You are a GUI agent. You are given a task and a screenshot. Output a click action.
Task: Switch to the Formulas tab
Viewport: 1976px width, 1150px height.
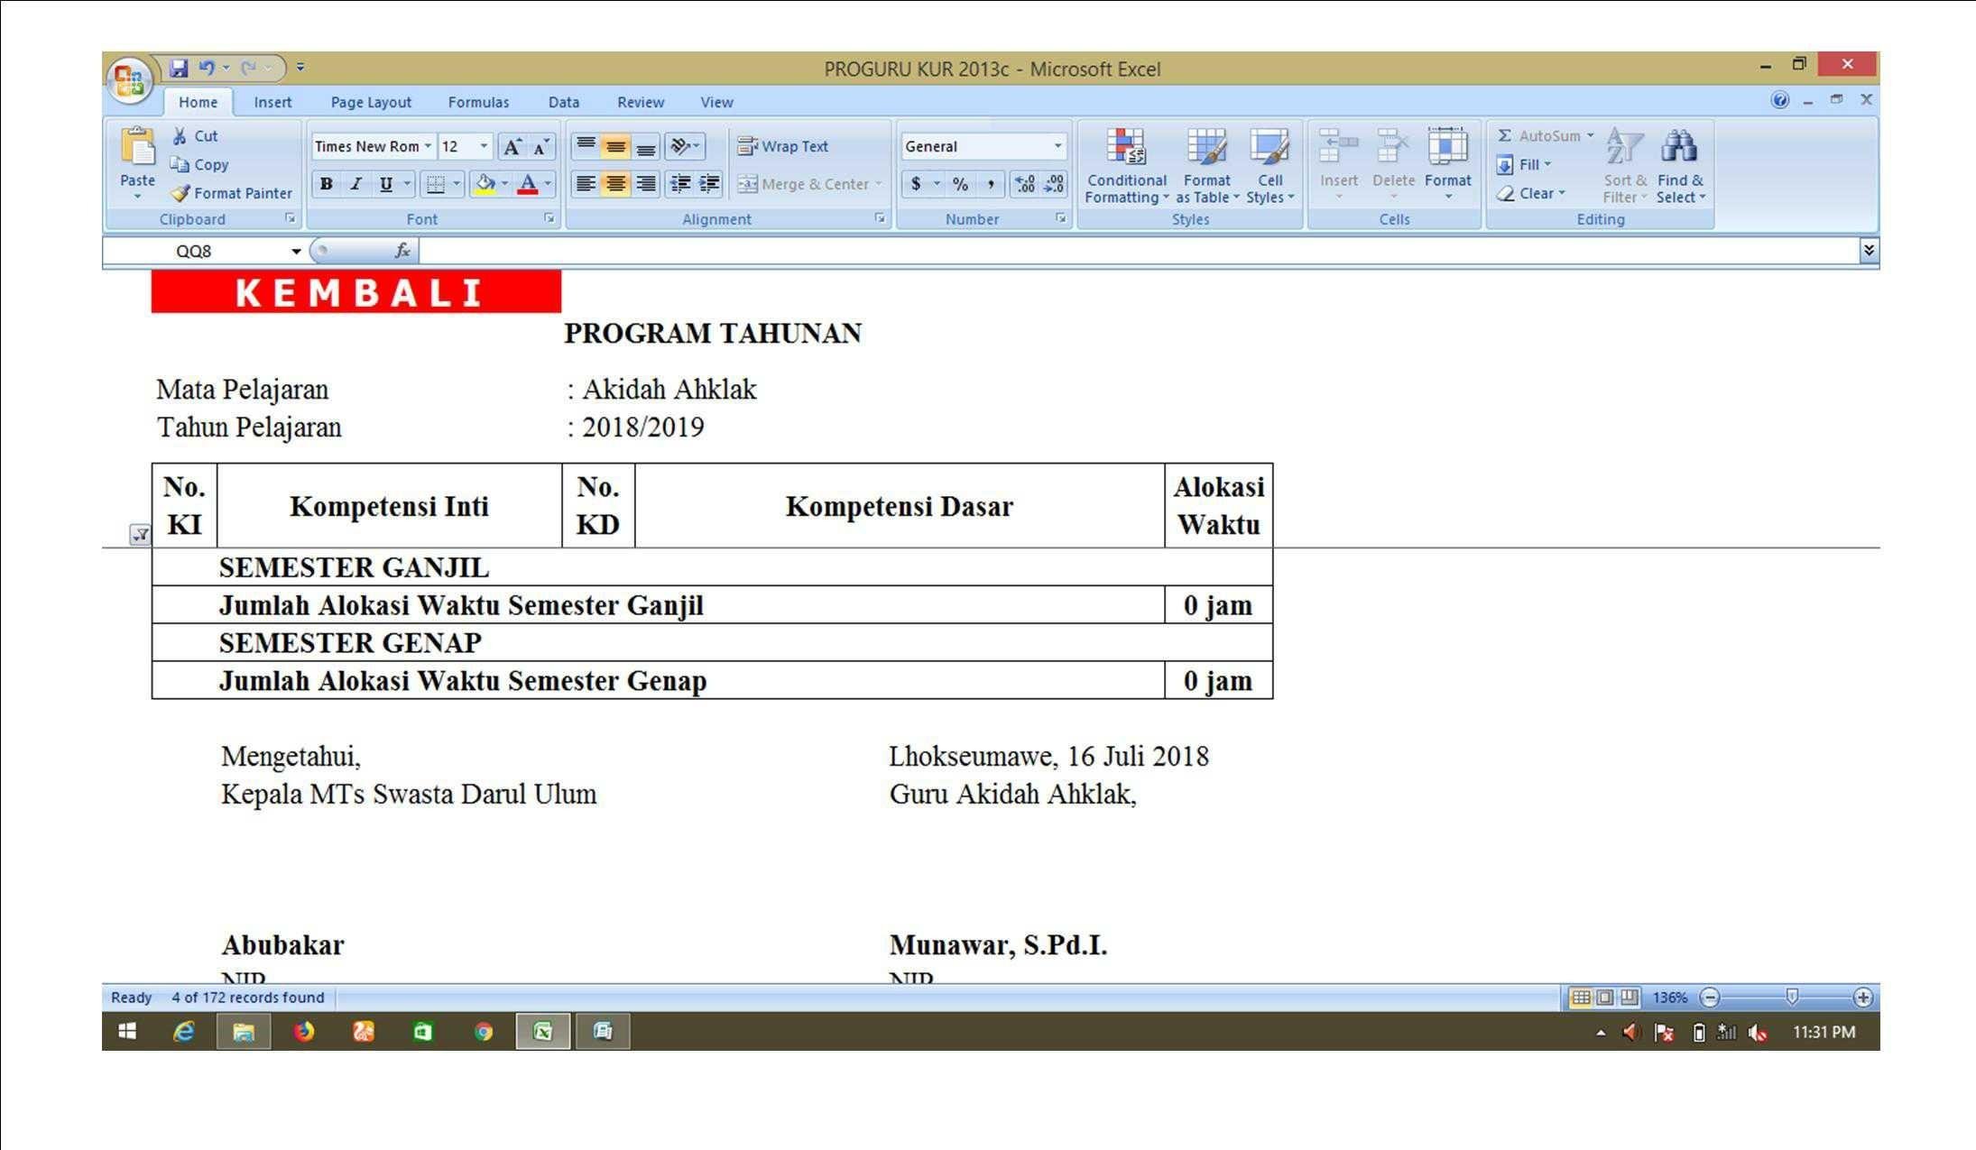coord(478,103)
